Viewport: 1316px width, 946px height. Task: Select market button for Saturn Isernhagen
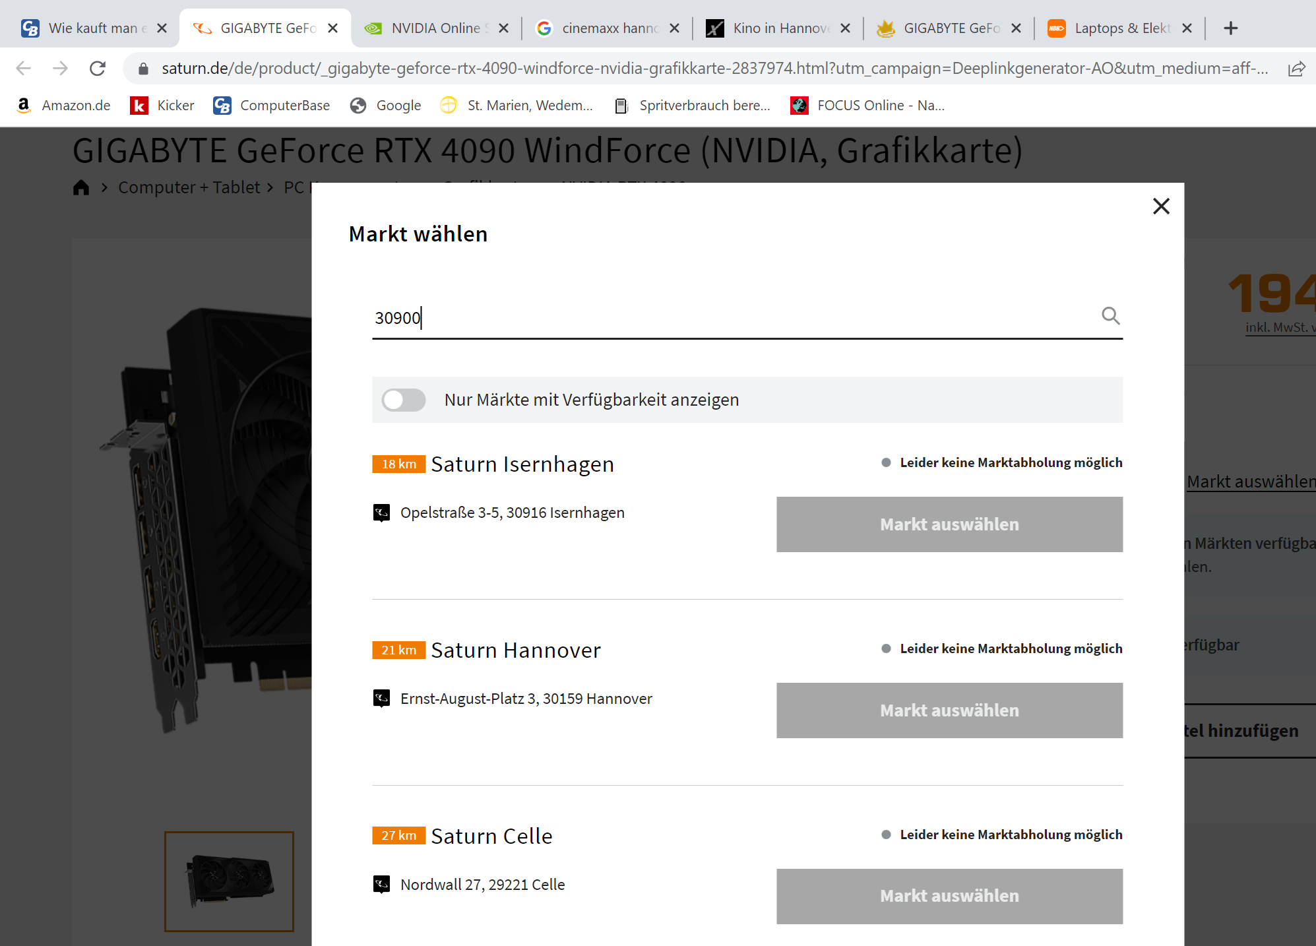click(x=949, y=524)
